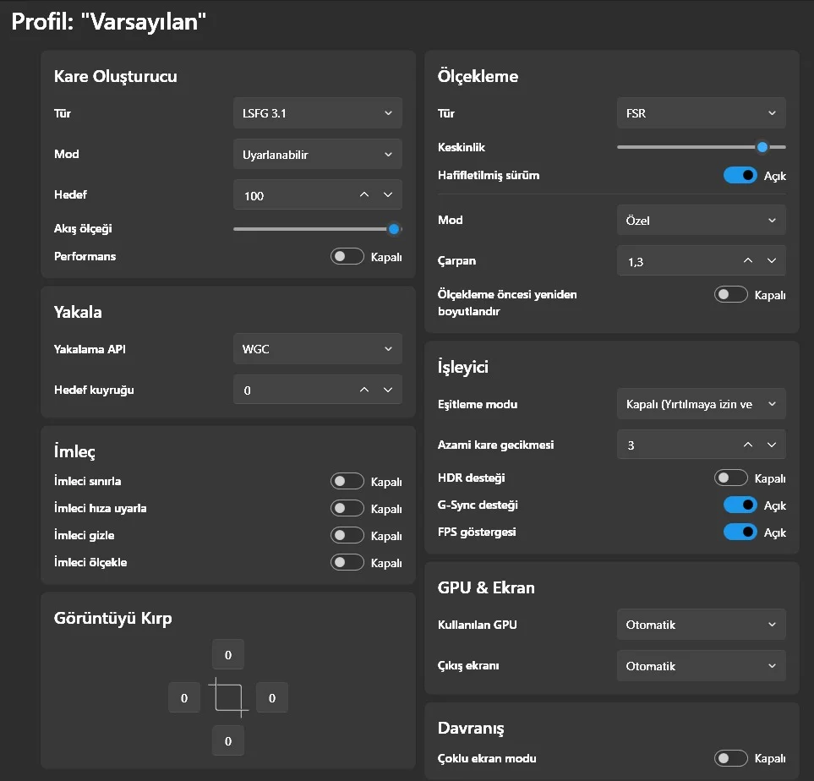Image resolution: width=814 pixels, height=781 pixels.
Task: Click the crop icon in Görüntüyü Kırp
Action: coord(228,697)
